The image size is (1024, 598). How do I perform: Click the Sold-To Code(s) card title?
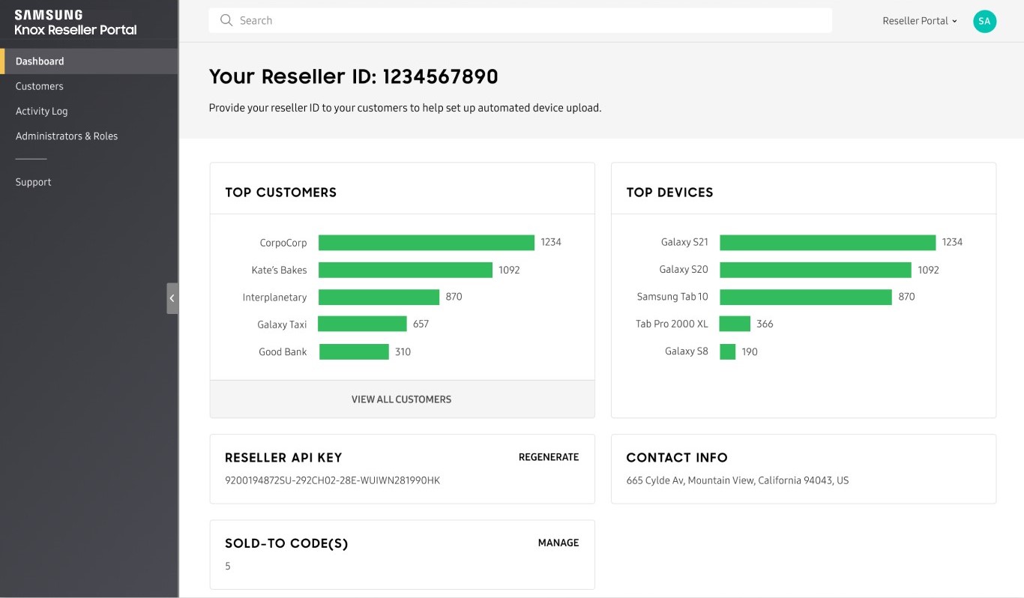click(x=286, y=543)
